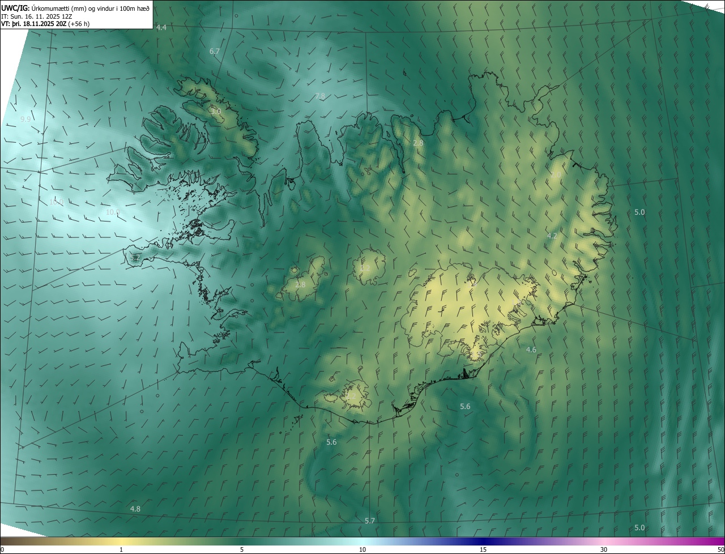725x554 pixels.
Task: Click the 2.0 value on the map
Action: pyautogui.click(x=556, y=176)
